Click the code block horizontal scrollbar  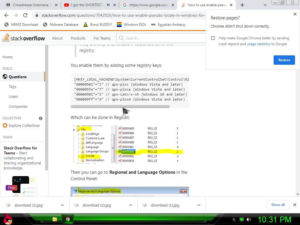(120, 107)
